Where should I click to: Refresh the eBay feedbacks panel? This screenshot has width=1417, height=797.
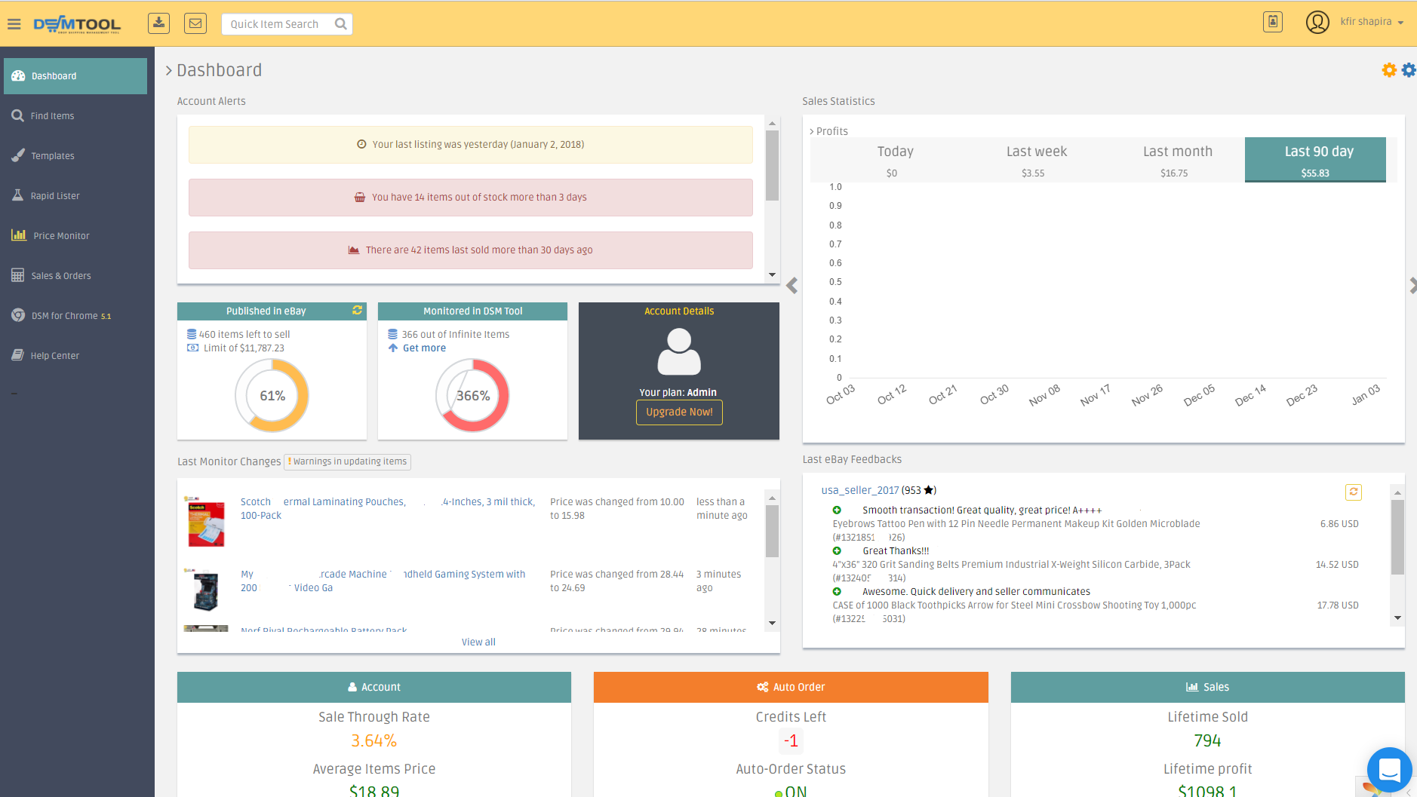point(1354,492)
